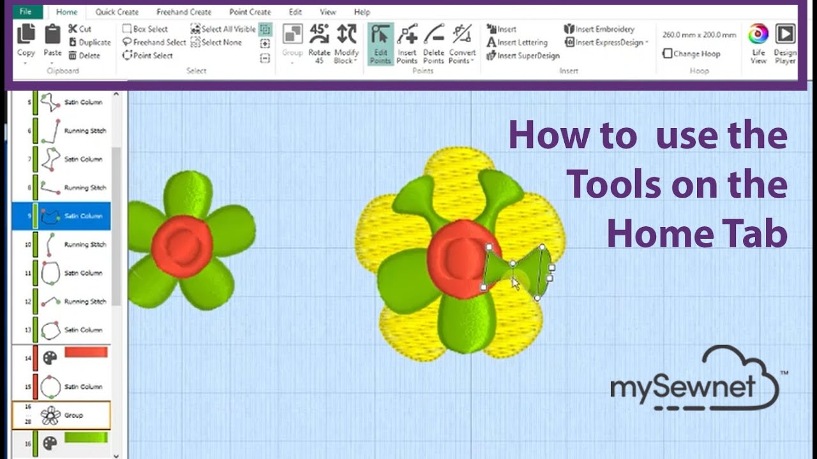This screenshot has height=459, width=817.
Task: Click the green color block in bottom row 16
Action: 86,438
